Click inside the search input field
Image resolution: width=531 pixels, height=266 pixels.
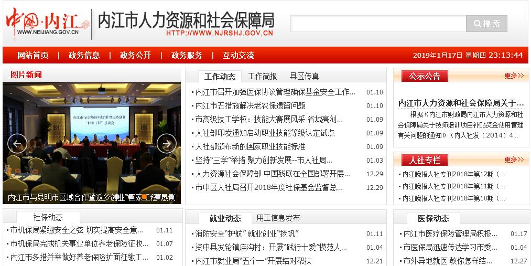[x=378, y=24]
